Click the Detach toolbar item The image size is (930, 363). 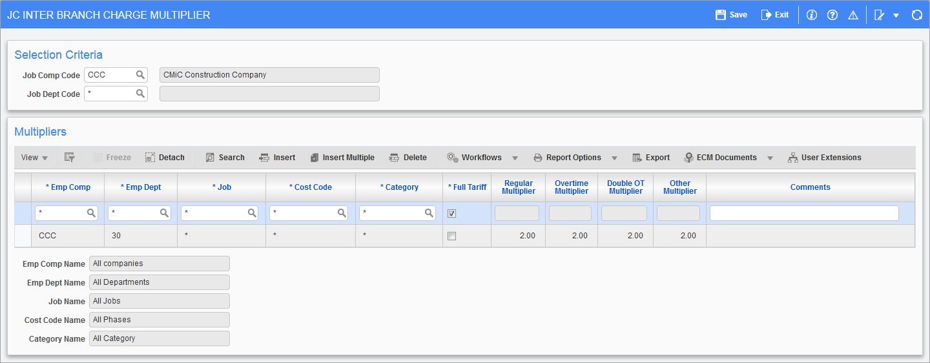[165, 158]
